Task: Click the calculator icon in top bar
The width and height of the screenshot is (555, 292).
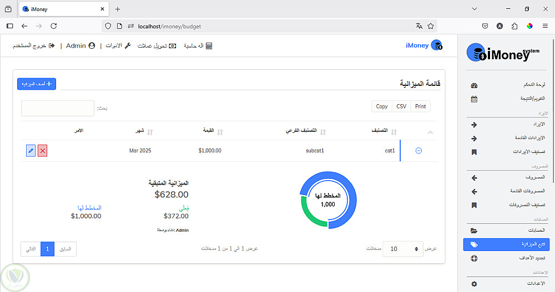Action: (209, 46)
